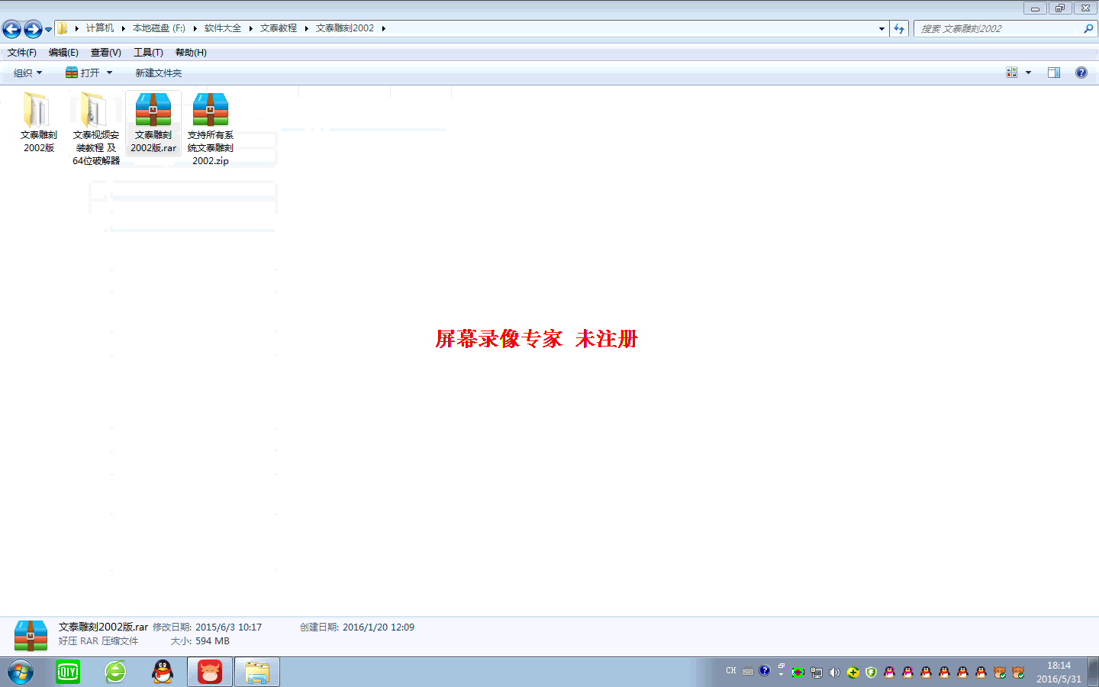1099x687 pixels.
Task: Click the volume speaker tray icon
Action: coord(834,672)
